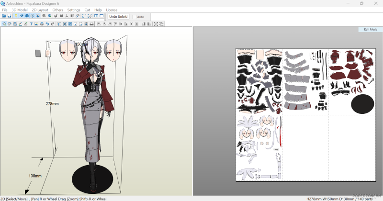Click the last dotted-square icon in second toolbar
383x201 pixels.
[x=161, y=24]
